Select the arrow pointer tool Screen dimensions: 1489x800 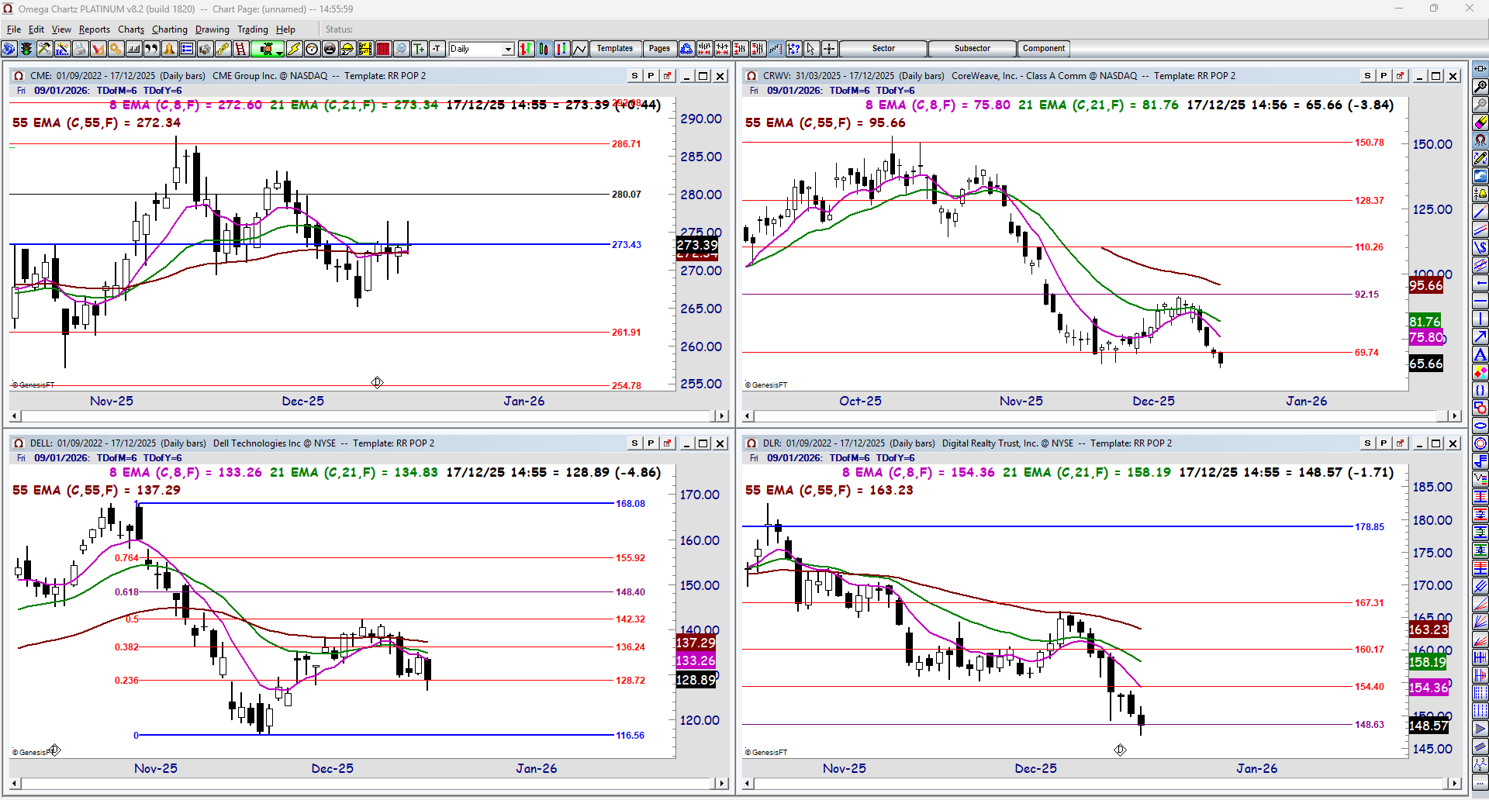coord(811,49)
